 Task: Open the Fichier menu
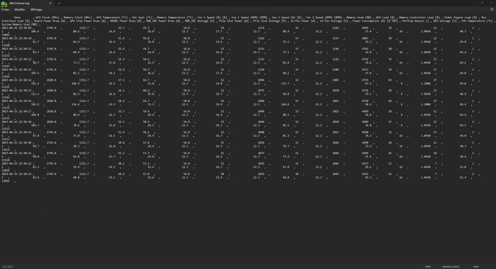coord(5,10)
